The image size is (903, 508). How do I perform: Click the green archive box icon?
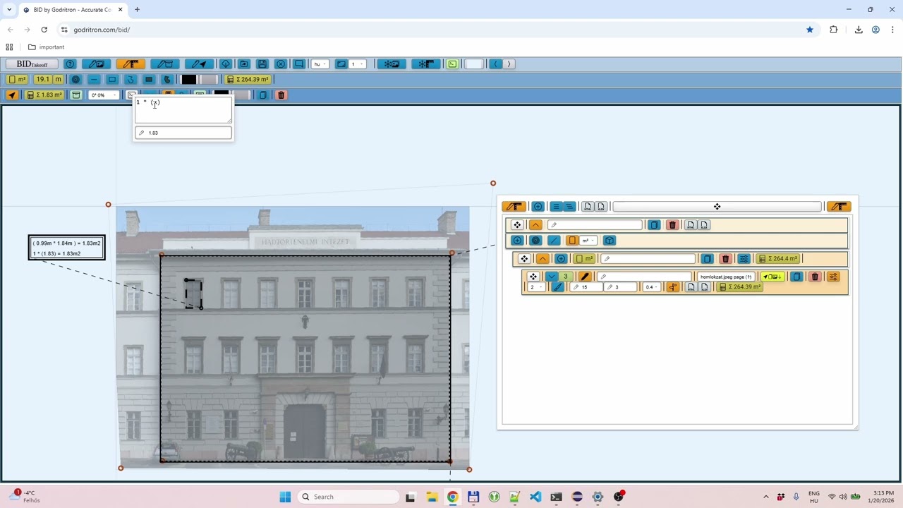[75, 95]
